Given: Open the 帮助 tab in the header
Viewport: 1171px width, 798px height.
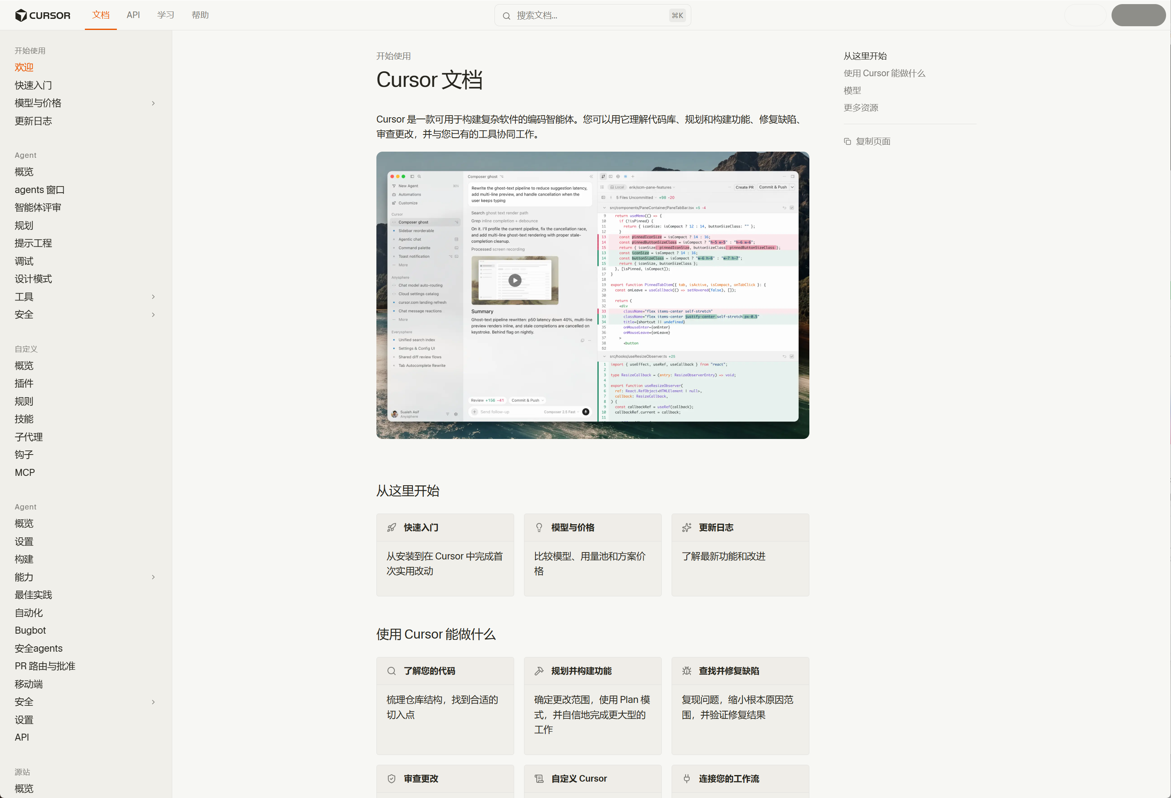Looking at the screenshot, I should [x=200, y=15].
